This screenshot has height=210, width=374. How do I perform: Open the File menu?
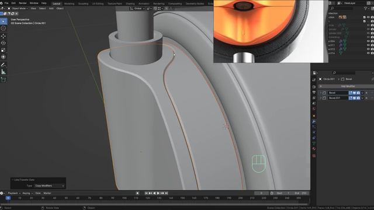pos(6,3)
